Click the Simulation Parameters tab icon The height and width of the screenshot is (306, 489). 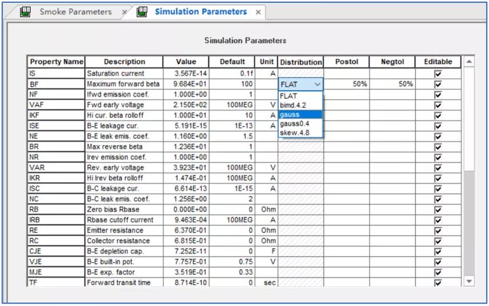point(142,12)
